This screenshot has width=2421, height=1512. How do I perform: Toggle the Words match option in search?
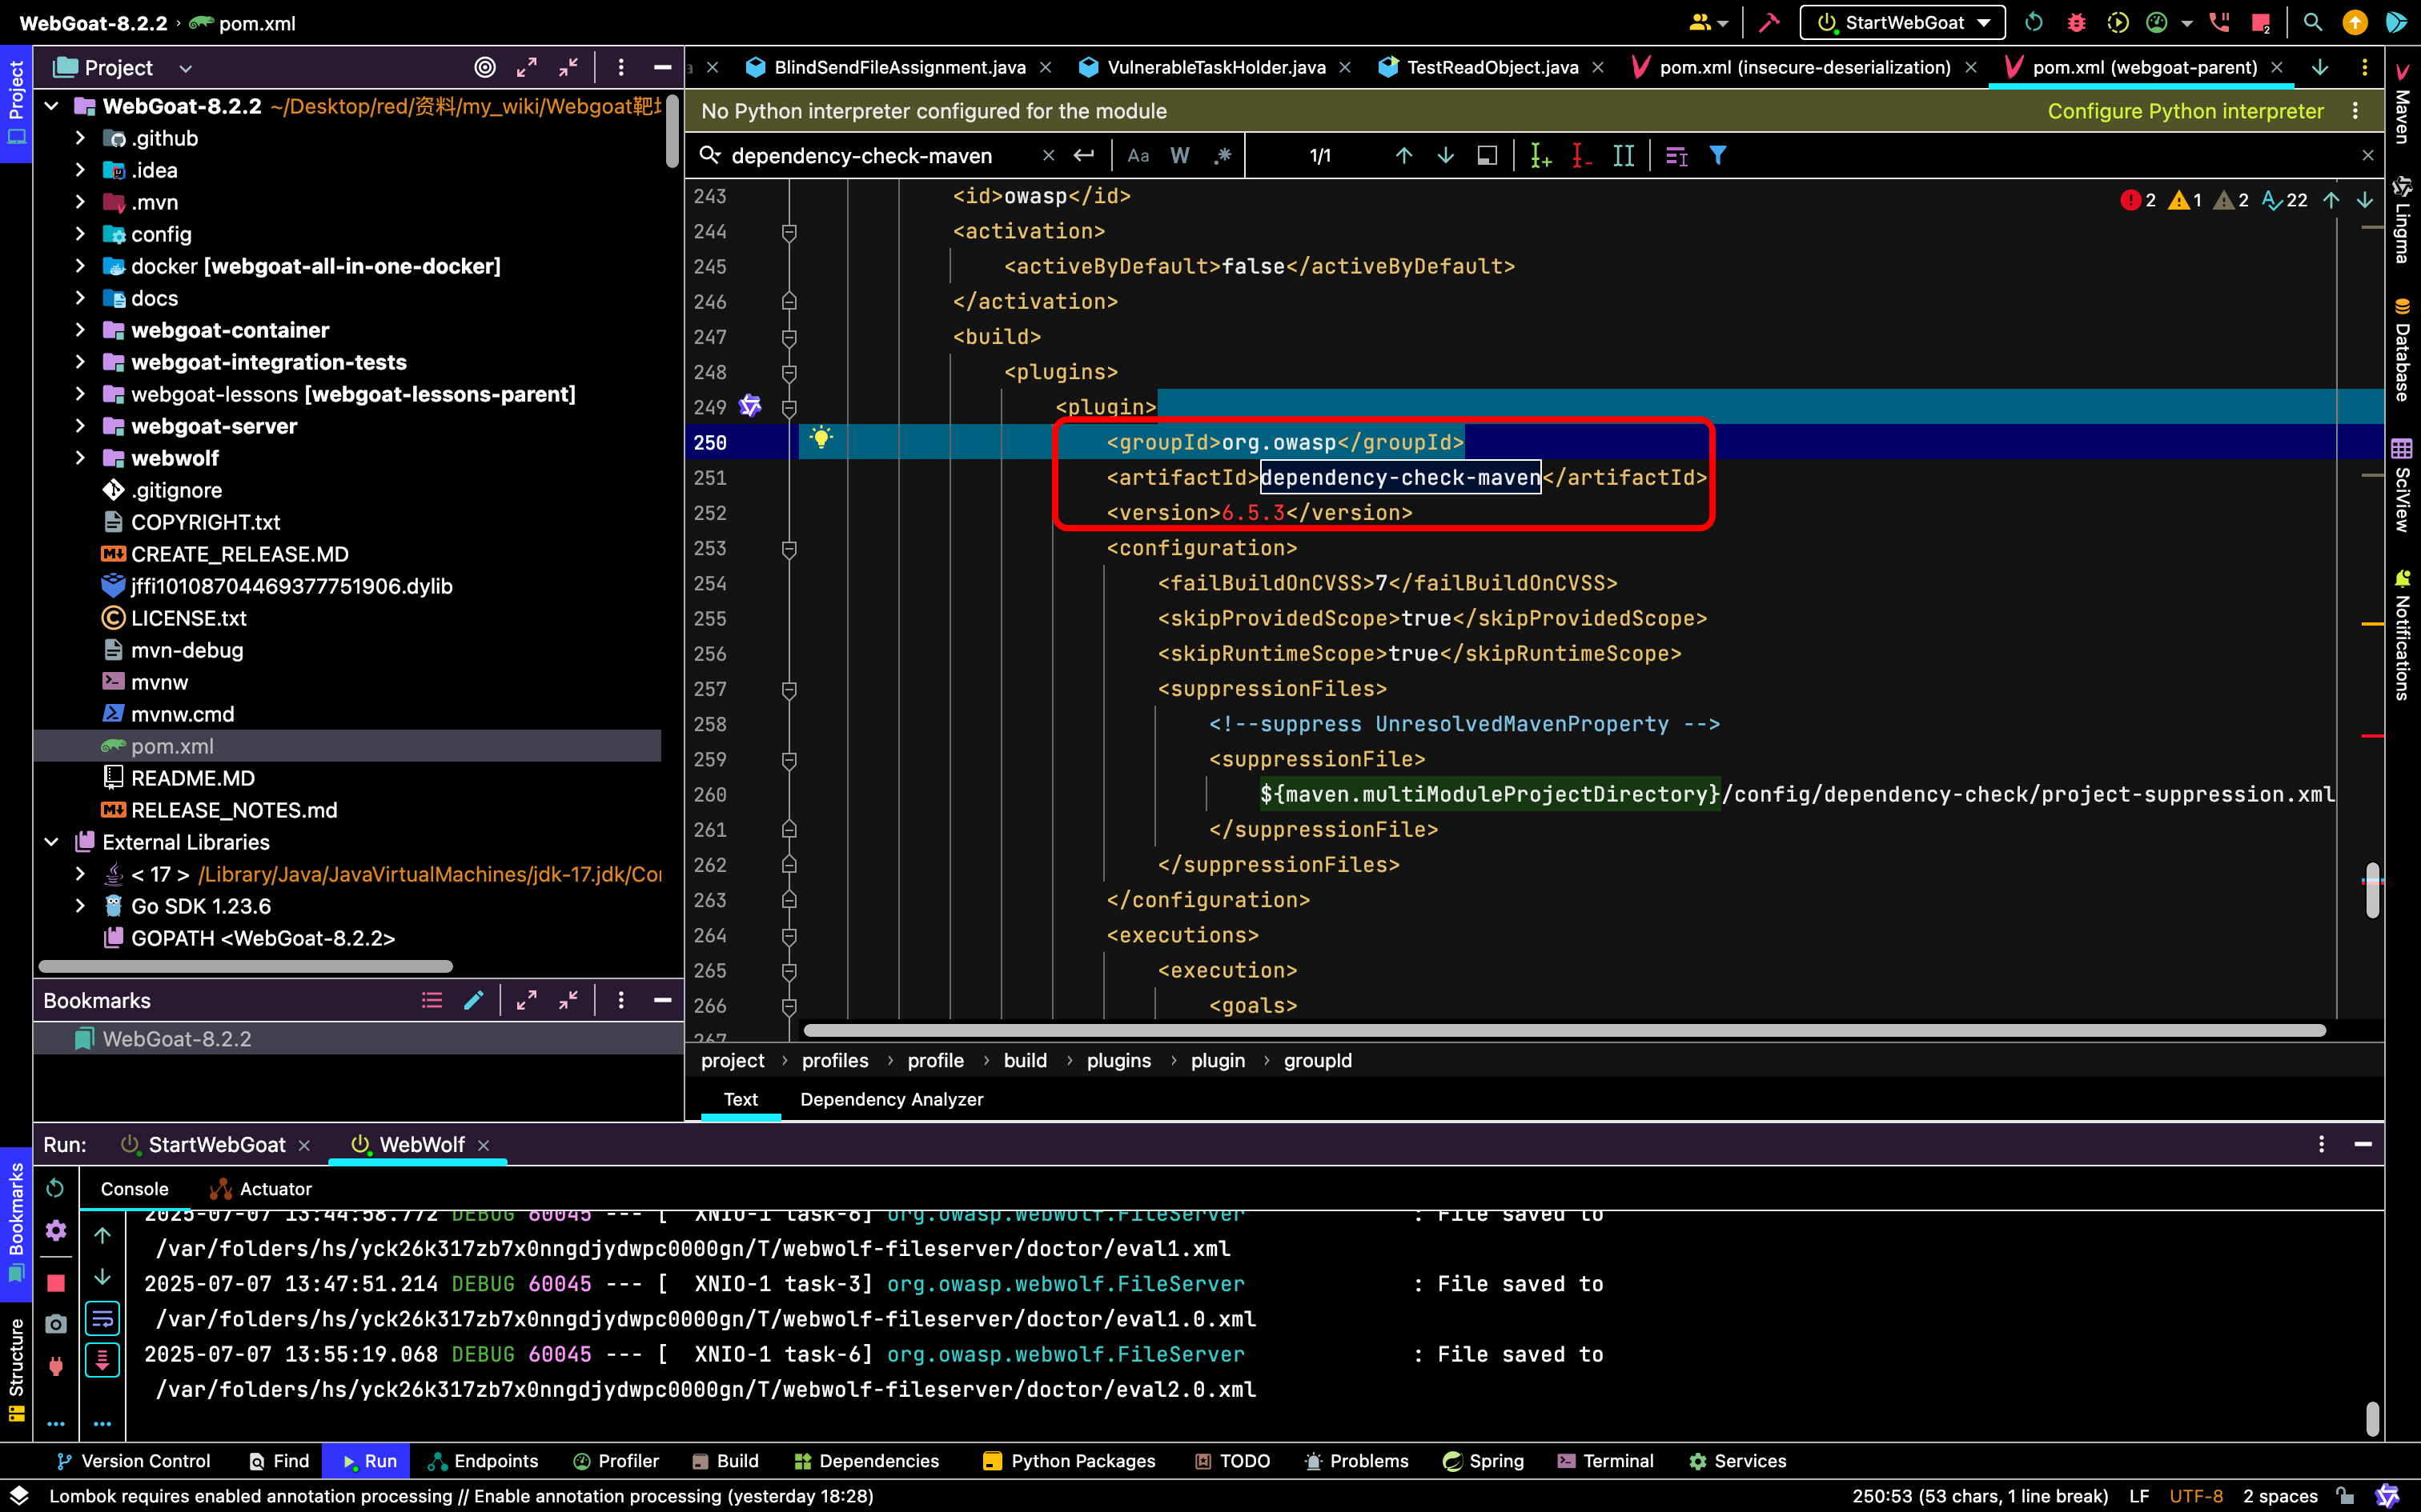[1179, 156]
